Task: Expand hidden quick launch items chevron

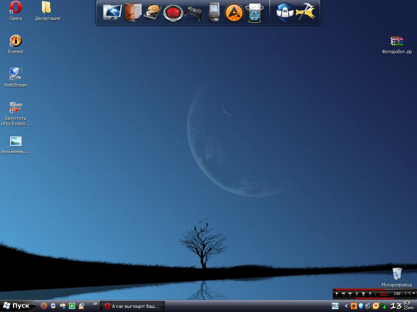Action: coord(95,304)
